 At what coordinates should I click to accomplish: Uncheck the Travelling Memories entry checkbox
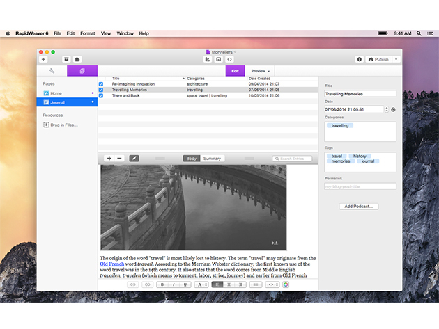click(101, 90)
